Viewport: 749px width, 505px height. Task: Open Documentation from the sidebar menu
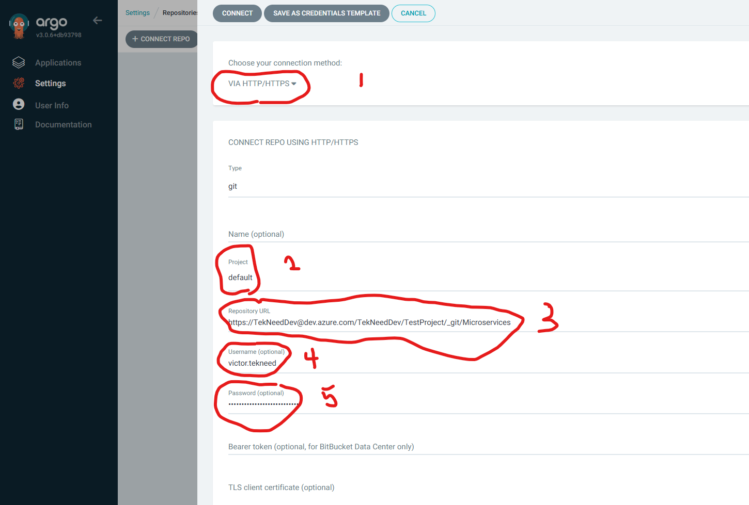(63, 125)
